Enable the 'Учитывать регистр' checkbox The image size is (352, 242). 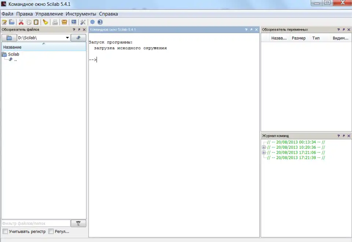(x=5, y=231)
